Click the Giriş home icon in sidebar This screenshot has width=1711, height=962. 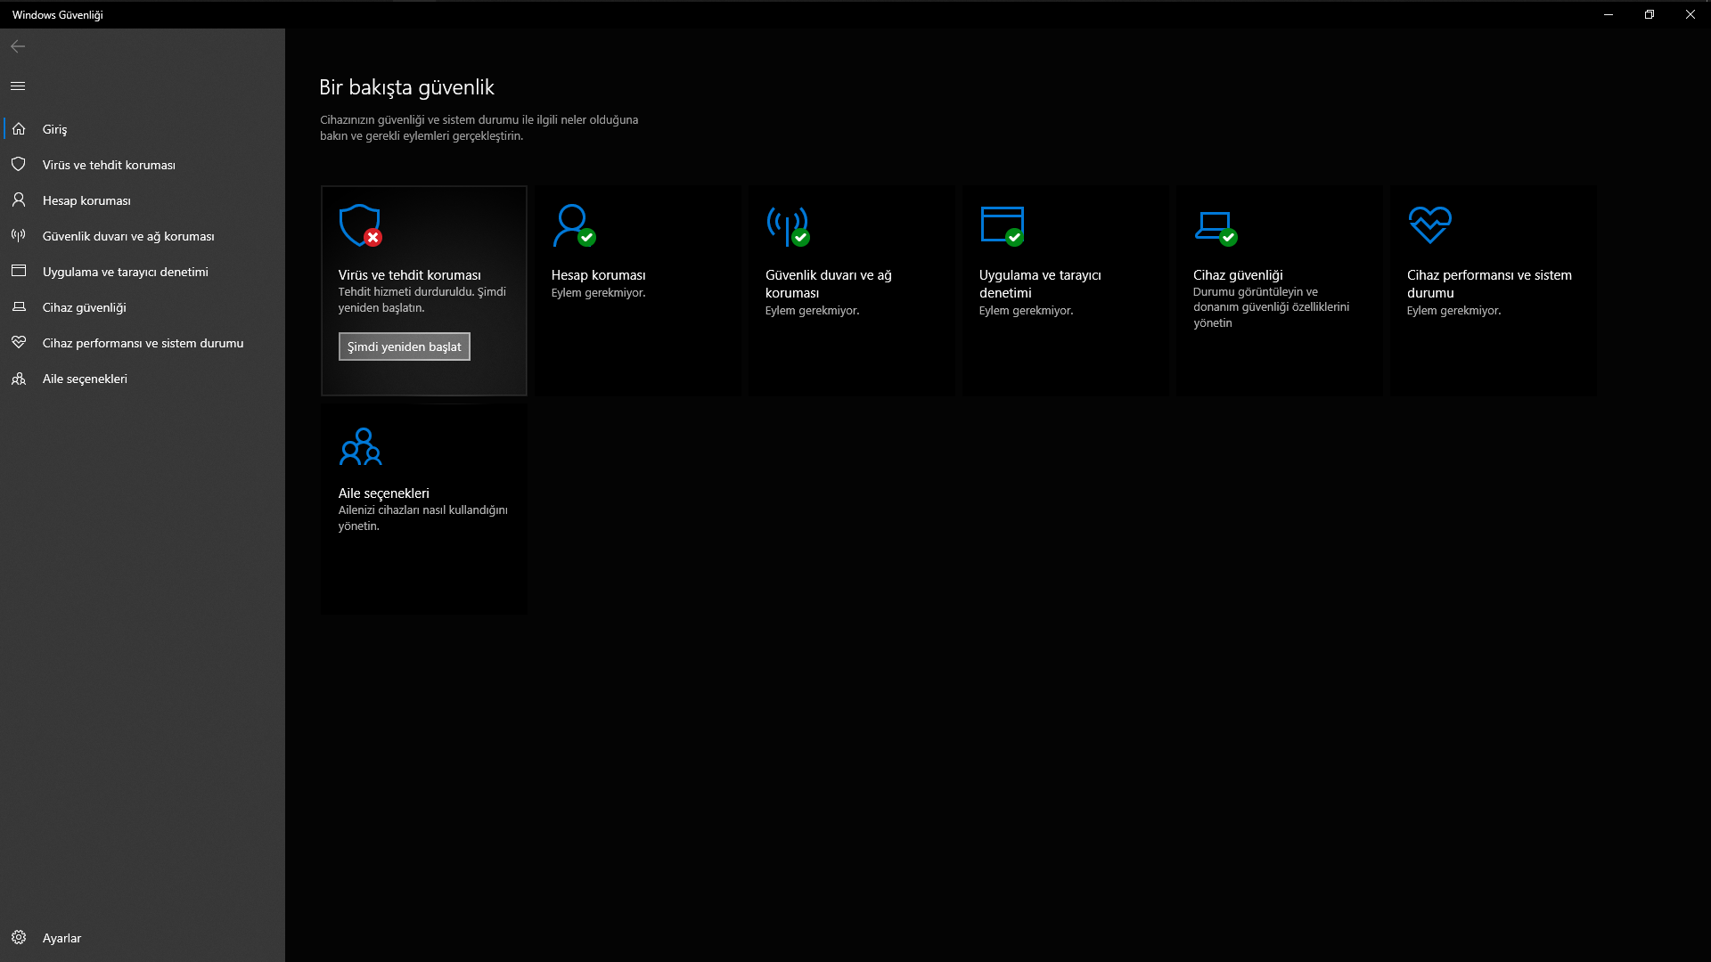19,129
